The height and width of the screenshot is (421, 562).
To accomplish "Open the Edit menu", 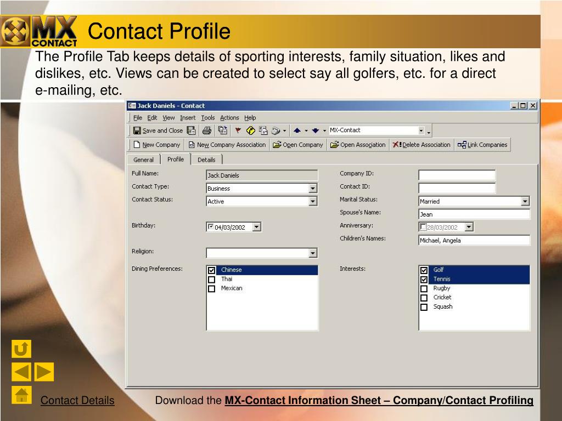I will coord(152,117).
